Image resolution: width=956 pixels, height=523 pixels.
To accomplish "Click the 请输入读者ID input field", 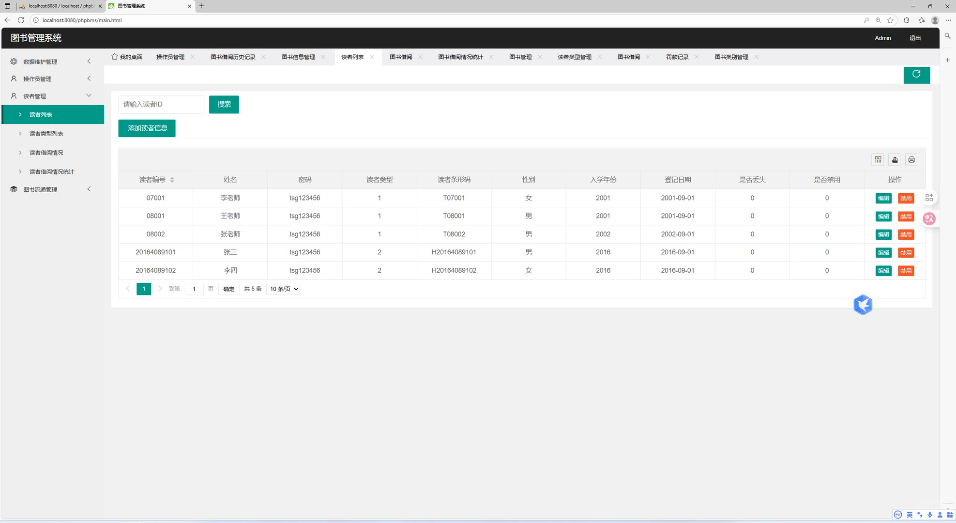I will 161,105.
